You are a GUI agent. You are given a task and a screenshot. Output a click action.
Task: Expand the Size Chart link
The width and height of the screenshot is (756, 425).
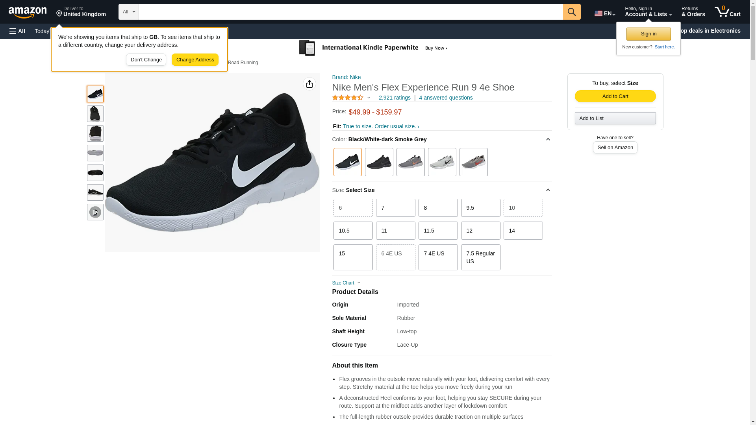pyautogui.click(x=346, y=283)
